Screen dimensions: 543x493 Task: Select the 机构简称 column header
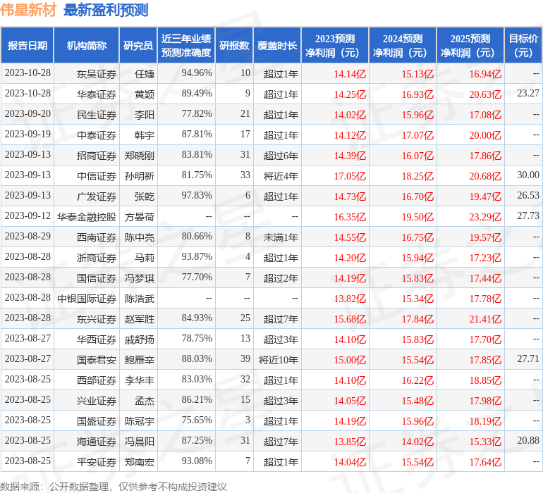click(87, 45)
